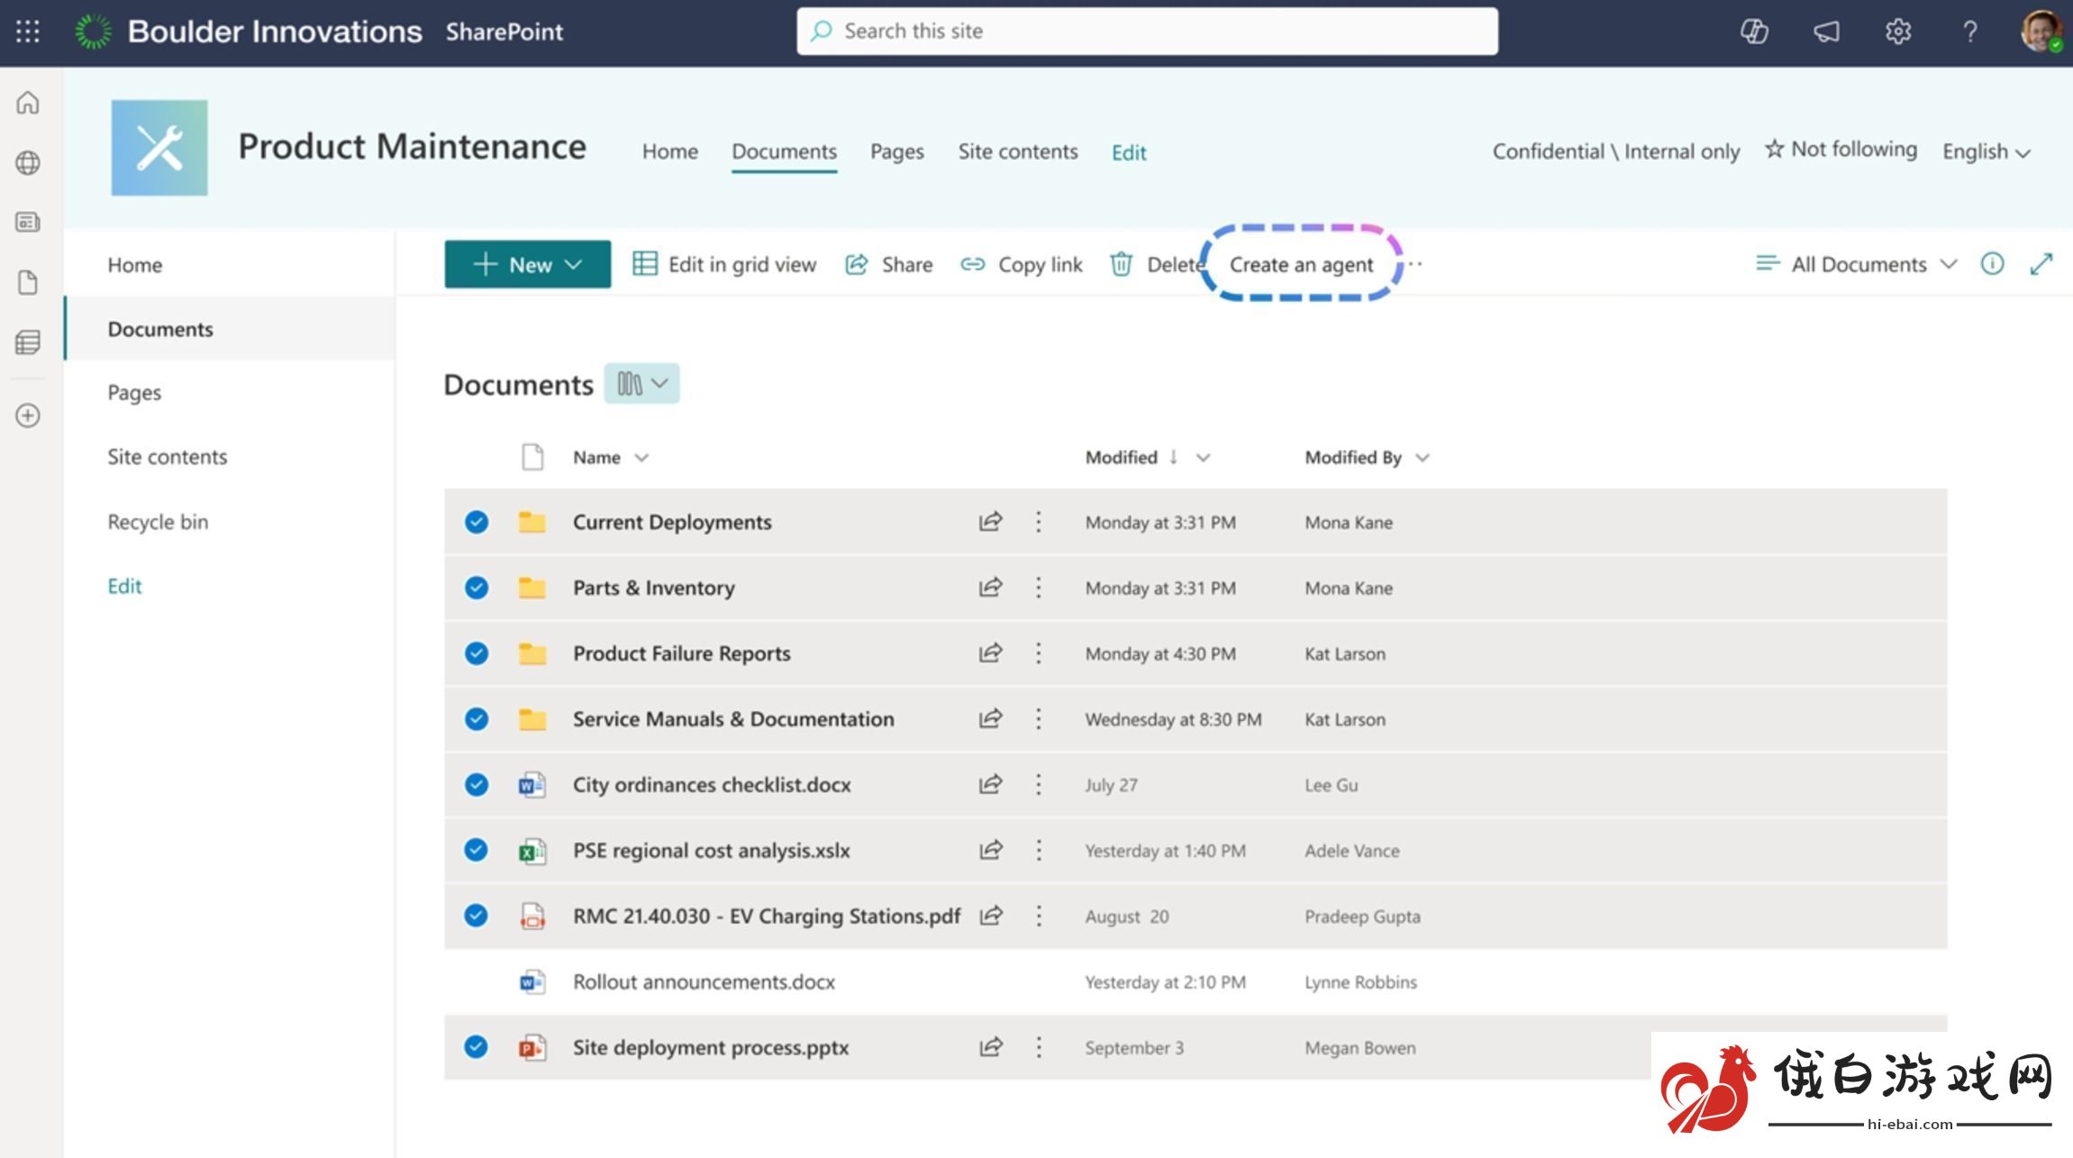This screenshot has width=2073, height=1158.
Task: Deselect the RMC 21.40.030 EV Charging Stations checkbox
Action: tap(477, 916)
